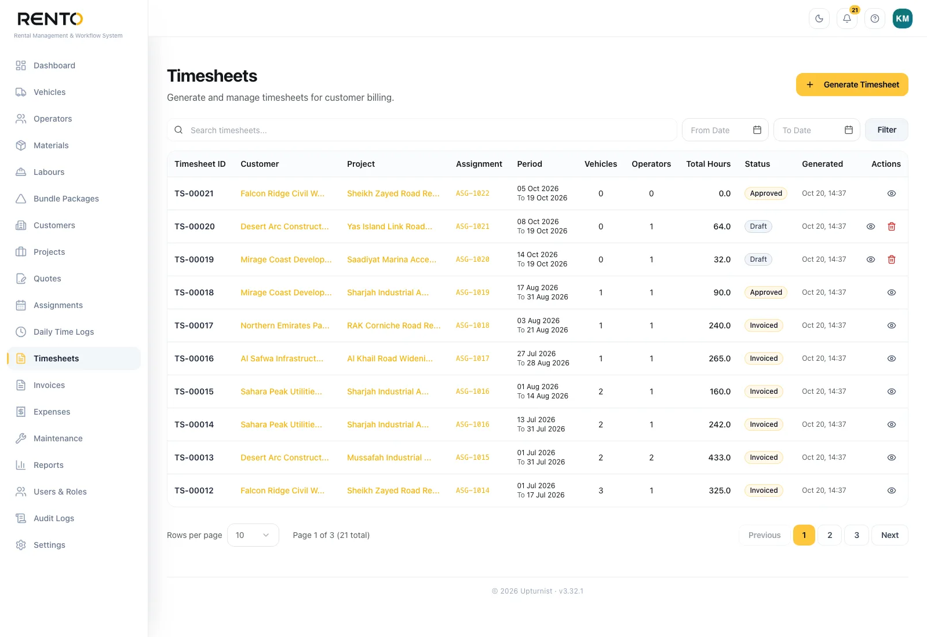
Task: Open notifications bell with 21 badge
Action: tap(847, 19)
